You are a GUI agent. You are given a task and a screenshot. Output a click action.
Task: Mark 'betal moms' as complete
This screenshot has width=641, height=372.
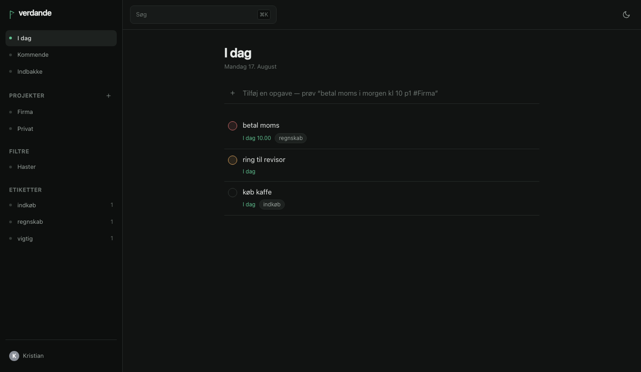pos(233,126)
